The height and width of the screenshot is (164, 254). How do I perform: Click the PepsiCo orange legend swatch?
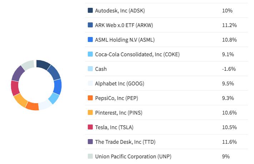tap(90, 98)
